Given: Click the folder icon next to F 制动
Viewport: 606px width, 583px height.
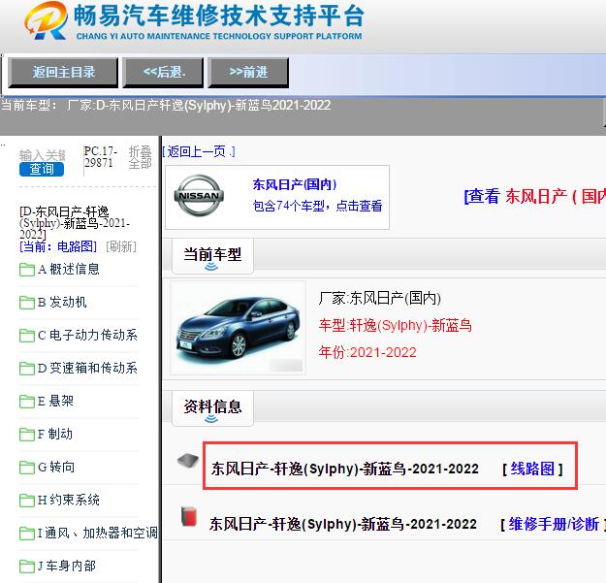Looking at the screenshot, I should [27, 435].
